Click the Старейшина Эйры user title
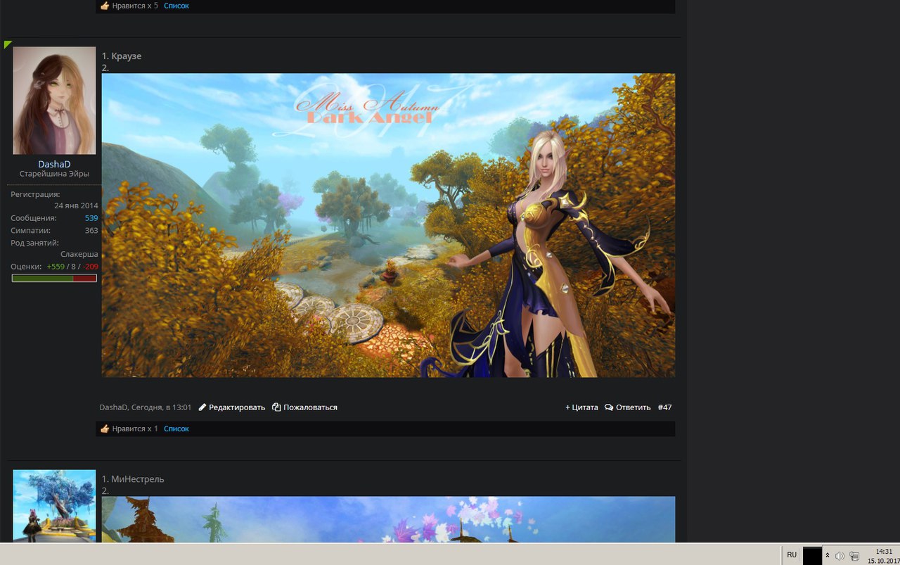The height and width of the screenshot is (565, 900). (54, 174)
